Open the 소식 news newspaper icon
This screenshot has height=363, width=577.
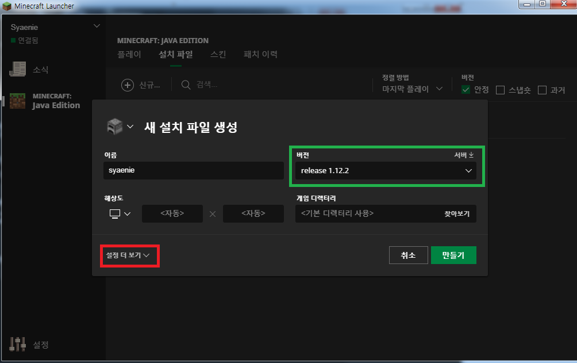click(x=18, y=69)
